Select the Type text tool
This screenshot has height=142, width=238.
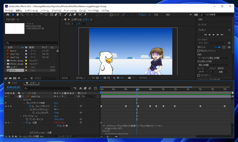tap(60, 15)
